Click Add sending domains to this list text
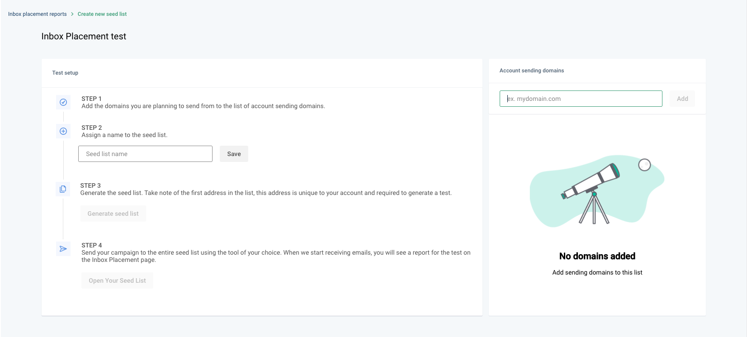The height and width of the screenshot is (337, 747). [x=597, y=272]
